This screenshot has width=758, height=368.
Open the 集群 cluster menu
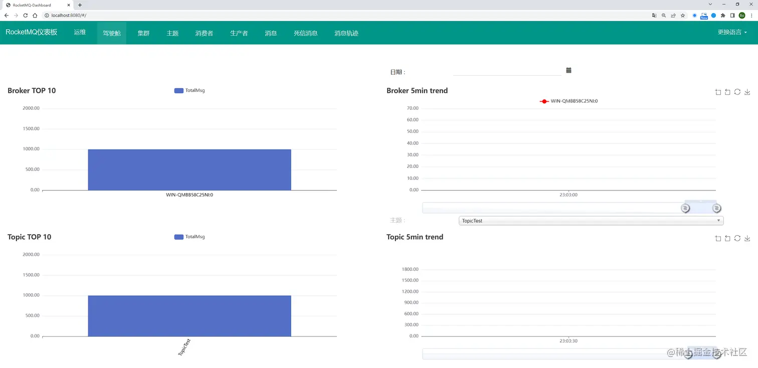coord(144,33)
